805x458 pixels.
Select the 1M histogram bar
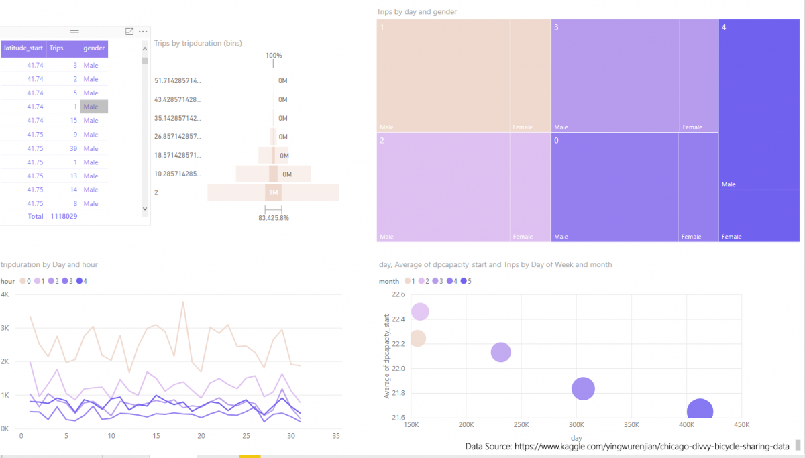[x=274, y=192]
